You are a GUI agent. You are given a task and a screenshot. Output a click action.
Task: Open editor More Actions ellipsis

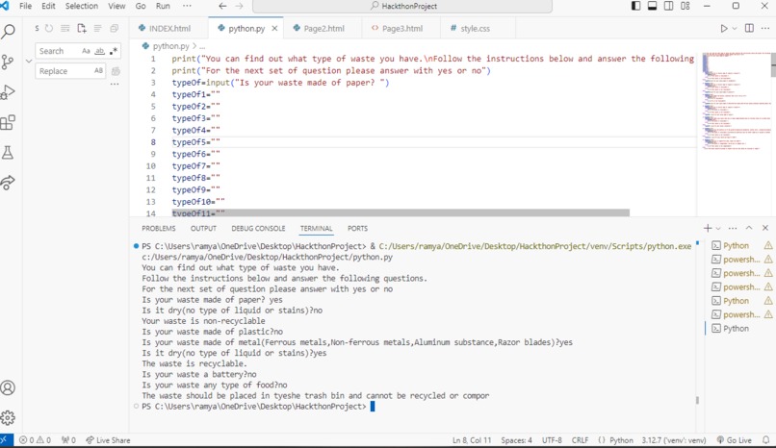point(765,29)
